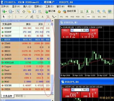Switch to line chart display
Screen dimensions: 114x101
93,12
